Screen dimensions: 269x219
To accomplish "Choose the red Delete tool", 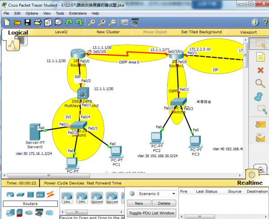I will [260, 70].
